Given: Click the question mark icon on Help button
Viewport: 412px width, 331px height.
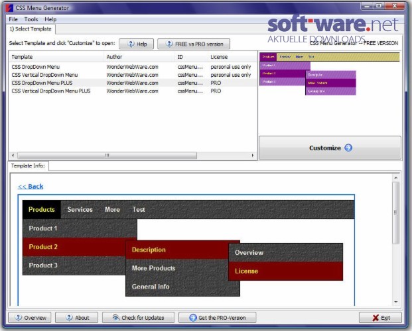Looking at the screenshot, I should pyautogui.click(x=131, y=44).
